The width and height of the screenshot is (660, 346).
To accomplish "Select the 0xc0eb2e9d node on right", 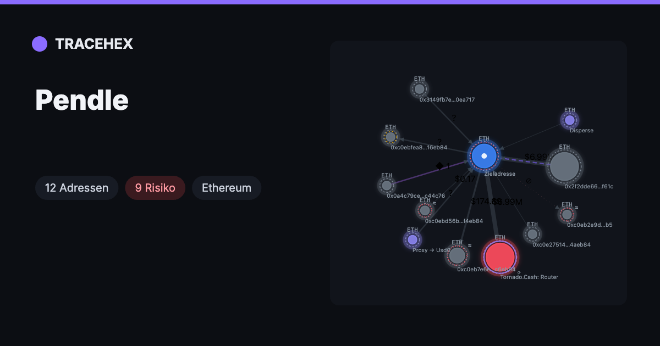I will pos(566,214).
